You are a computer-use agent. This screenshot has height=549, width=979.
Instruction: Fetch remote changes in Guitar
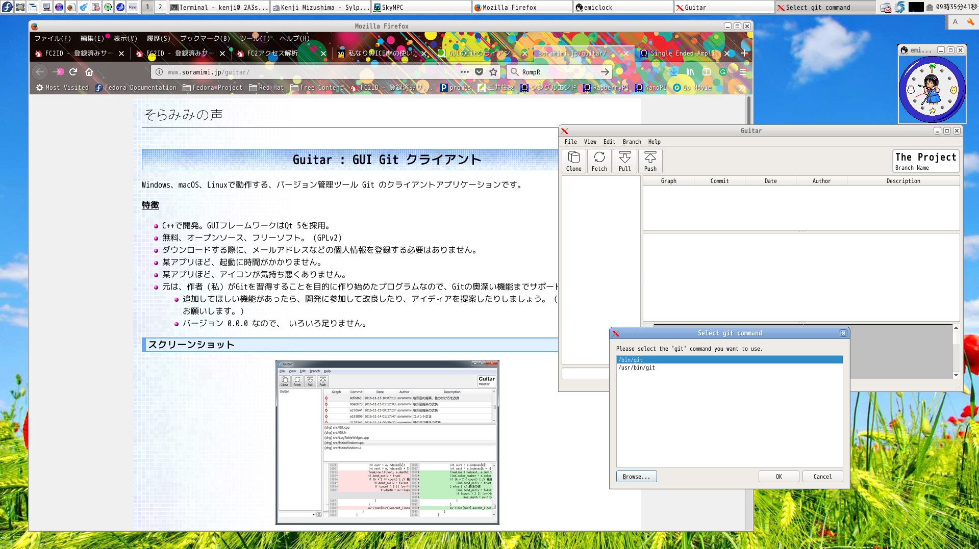pyautogui.click(x=599, y=161)
